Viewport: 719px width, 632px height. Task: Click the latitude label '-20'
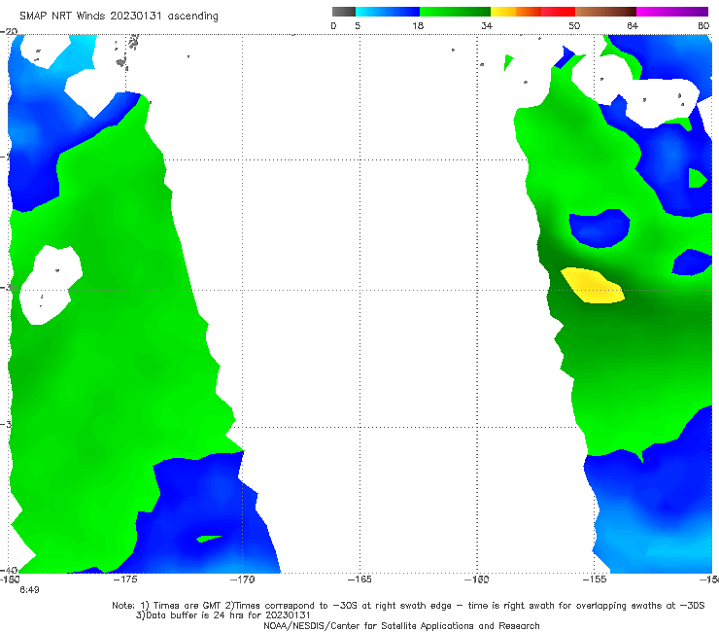9,32
